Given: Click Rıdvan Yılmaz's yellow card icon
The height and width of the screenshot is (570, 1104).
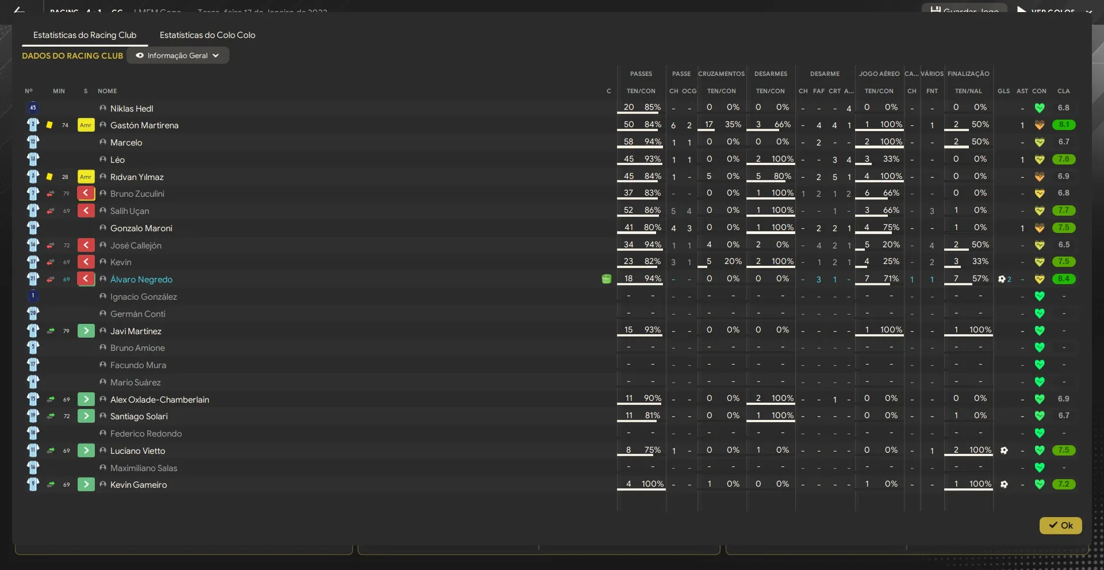Looking at the screenshot, I should click(49, 177).
